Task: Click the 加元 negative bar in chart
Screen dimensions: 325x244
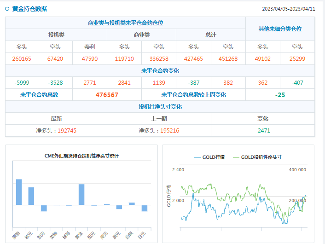Action: click(x=44, y=208)
